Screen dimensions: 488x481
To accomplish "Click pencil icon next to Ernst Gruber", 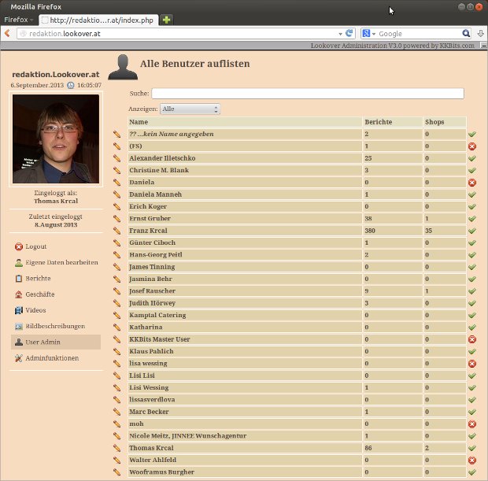I will [x=116, y=219].
